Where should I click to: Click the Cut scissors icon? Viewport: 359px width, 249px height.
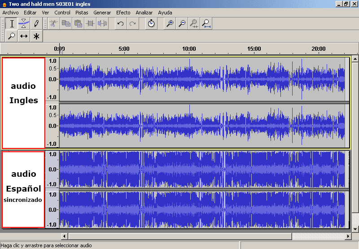tap(53, 24)
